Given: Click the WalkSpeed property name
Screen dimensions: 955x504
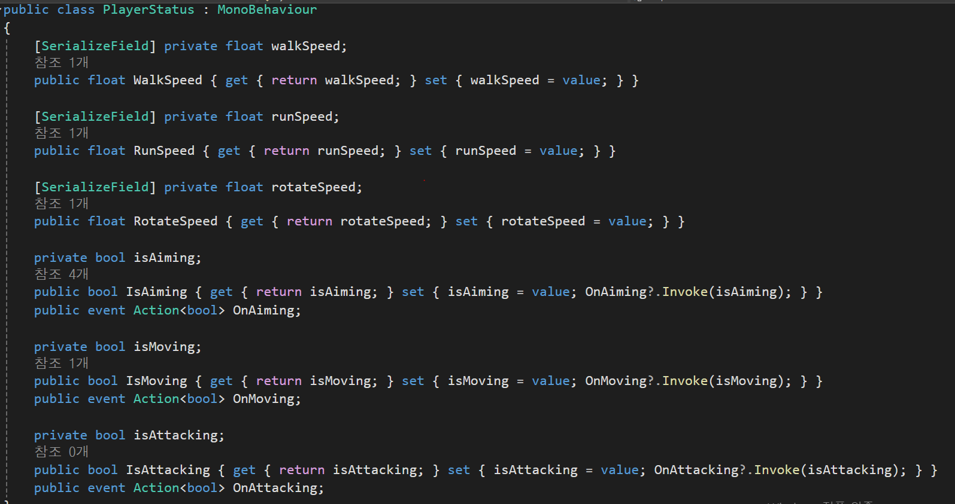Looking at the screenshot, I should click(x=168, y=80).
